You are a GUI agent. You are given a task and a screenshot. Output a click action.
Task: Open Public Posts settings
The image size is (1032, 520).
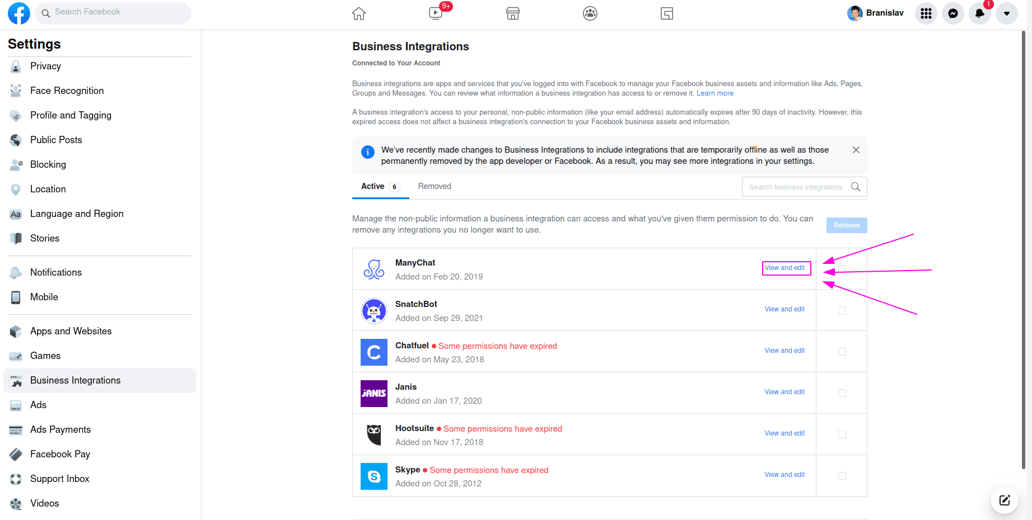click(x=100, y=140)
